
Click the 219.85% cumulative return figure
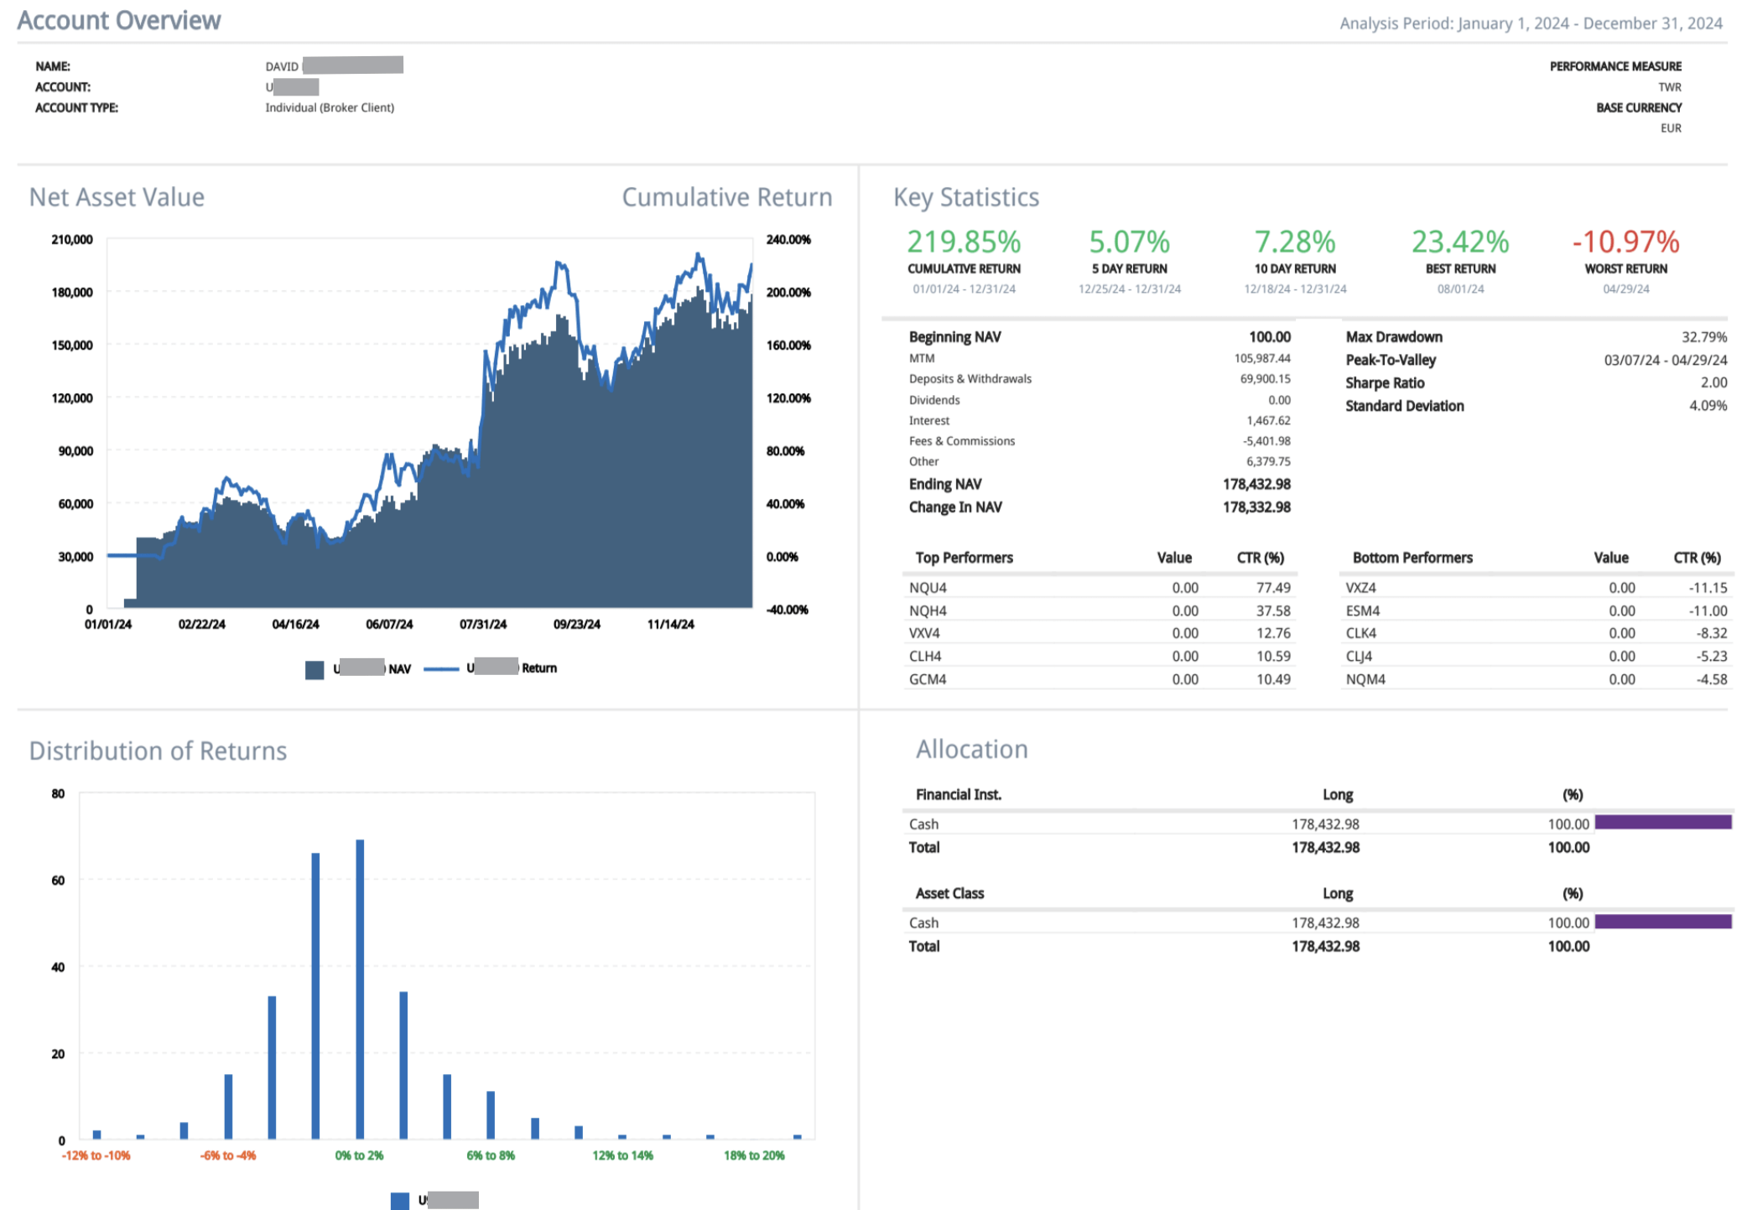tap(964, 242)
